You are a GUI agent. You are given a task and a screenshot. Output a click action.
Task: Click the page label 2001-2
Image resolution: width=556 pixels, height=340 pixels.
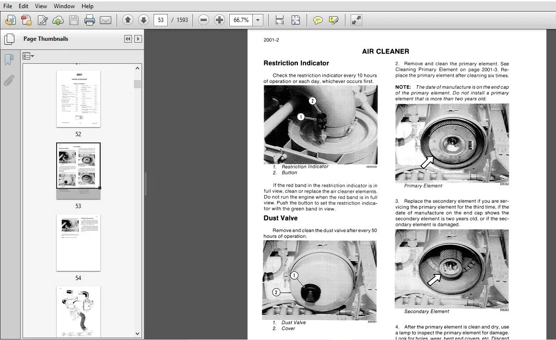(271, 40)
